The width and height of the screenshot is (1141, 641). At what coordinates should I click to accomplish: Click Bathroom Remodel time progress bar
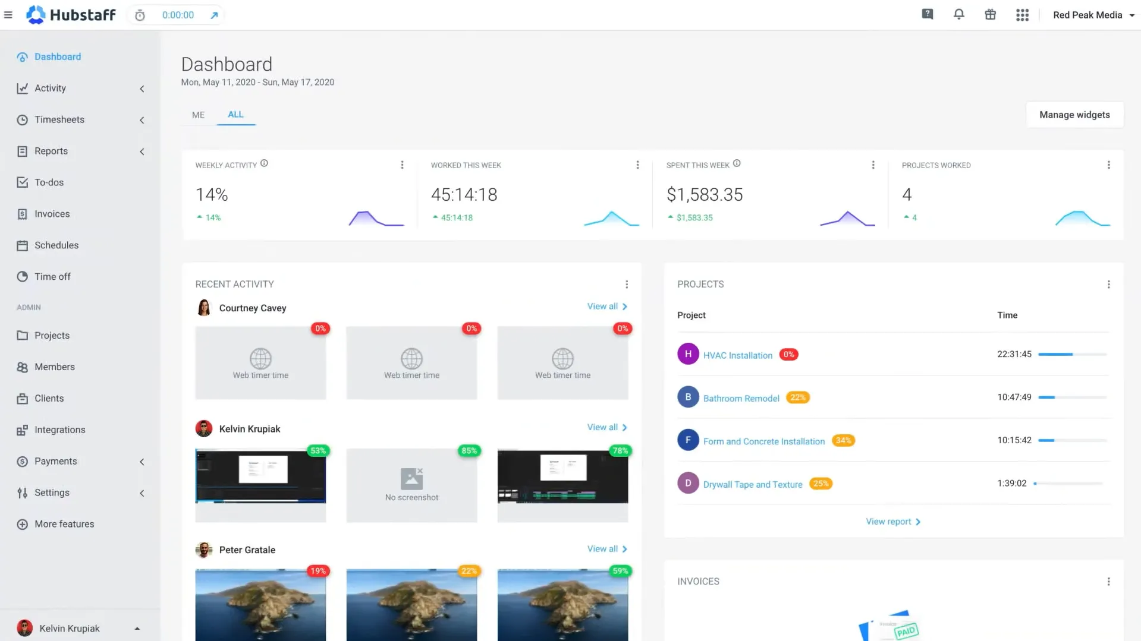pyautogui.click(x=1072, y=397)
